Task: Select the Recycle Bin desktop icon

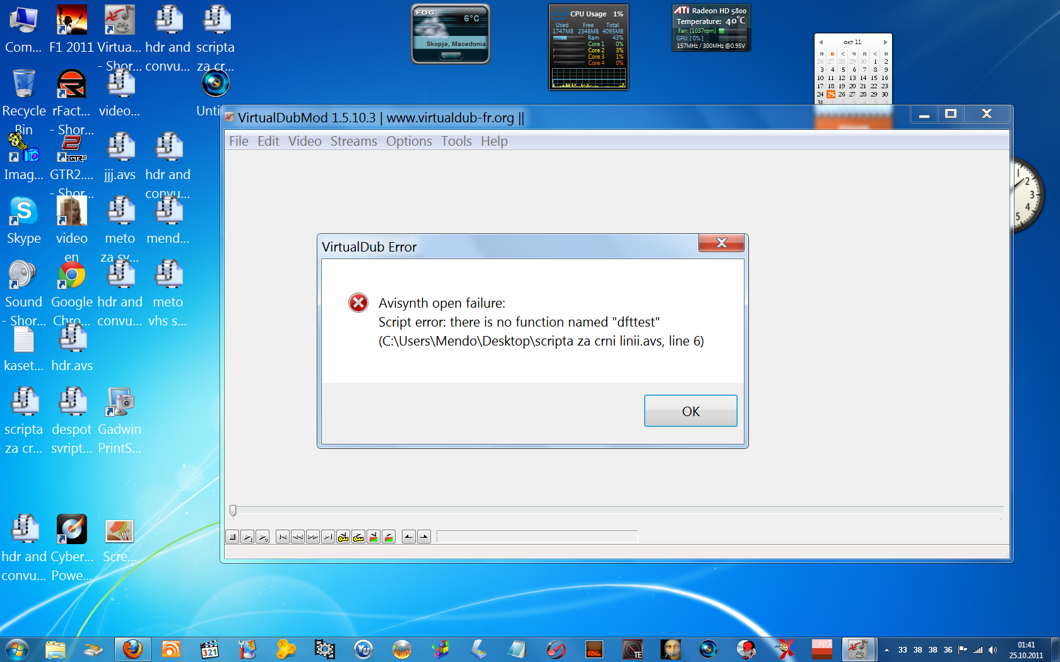Action: tap(23, 102)
